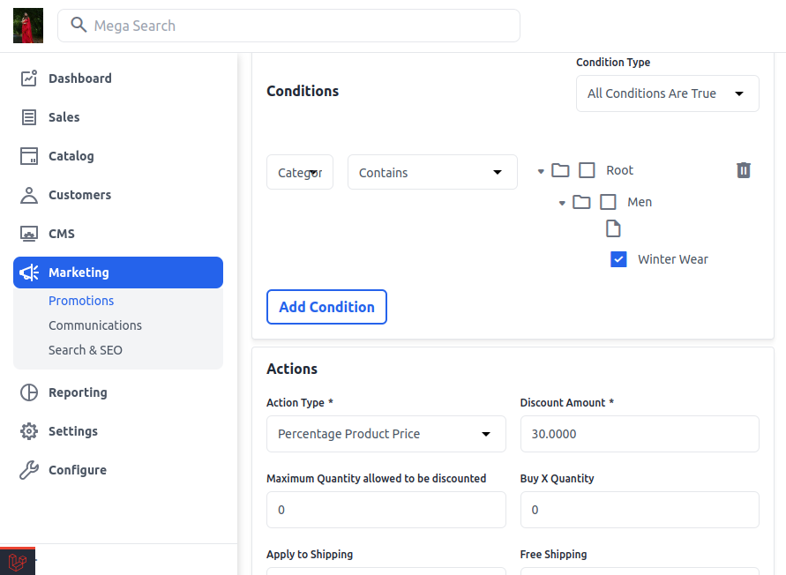Delete the condition with trash icon

(x=744, y=170)
